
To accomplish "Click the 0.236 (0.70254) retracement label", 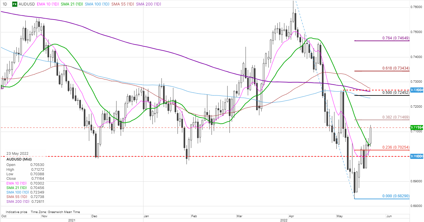I will point(396,147).
